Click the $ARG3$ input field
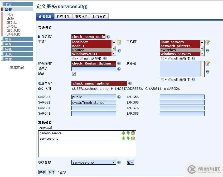 point(94,108)
